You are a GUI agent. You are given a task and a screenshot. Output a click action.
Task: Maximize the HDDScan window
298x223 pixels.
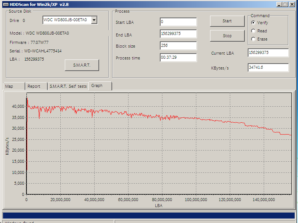point(285,4)
